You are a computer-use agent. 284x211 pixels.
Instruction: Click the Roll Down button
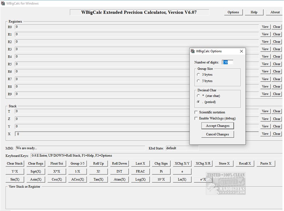click(119, 163)
